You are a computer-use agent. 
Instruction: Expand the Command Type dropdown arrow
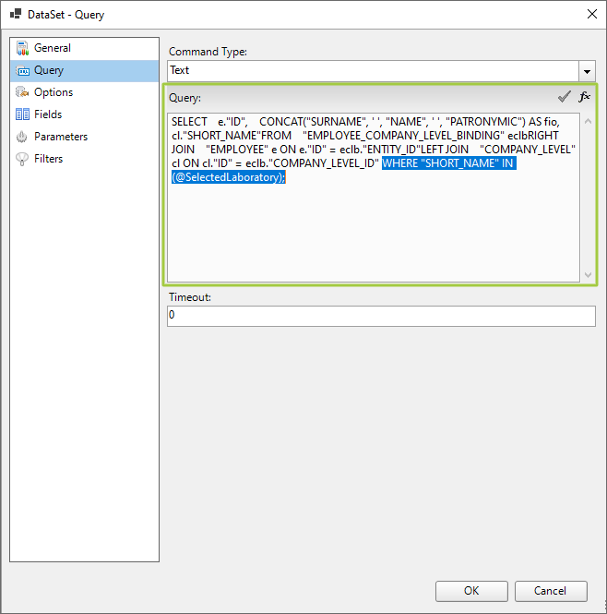[587, 71]
